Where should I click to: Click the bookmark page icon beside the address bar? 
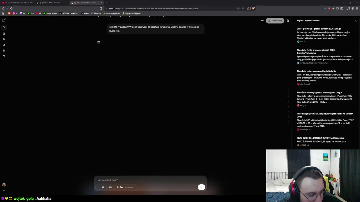pyautogui.click(x=101, y=8)
